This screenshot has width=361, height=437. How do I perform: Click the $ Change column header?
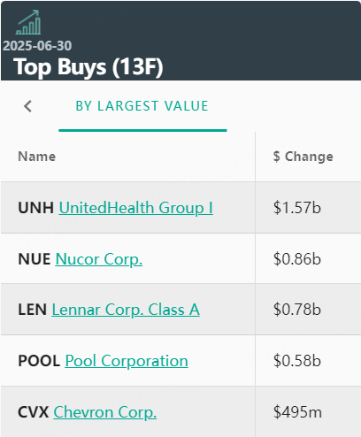tap(303, 157)
